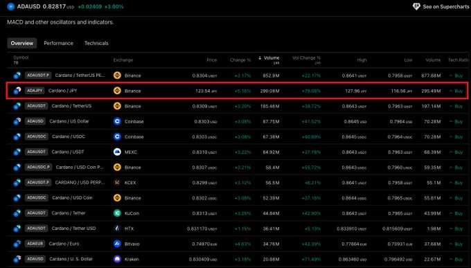Click the Bitvavo exchange logo
The width and height of the screenshot is (471, 268).
tap(117, 244)
